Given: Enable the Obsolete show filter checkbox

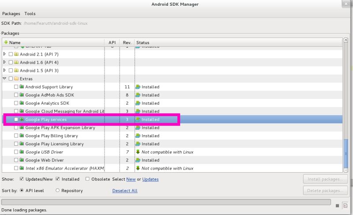Looking at the screenshot, I should coord(87,179).
